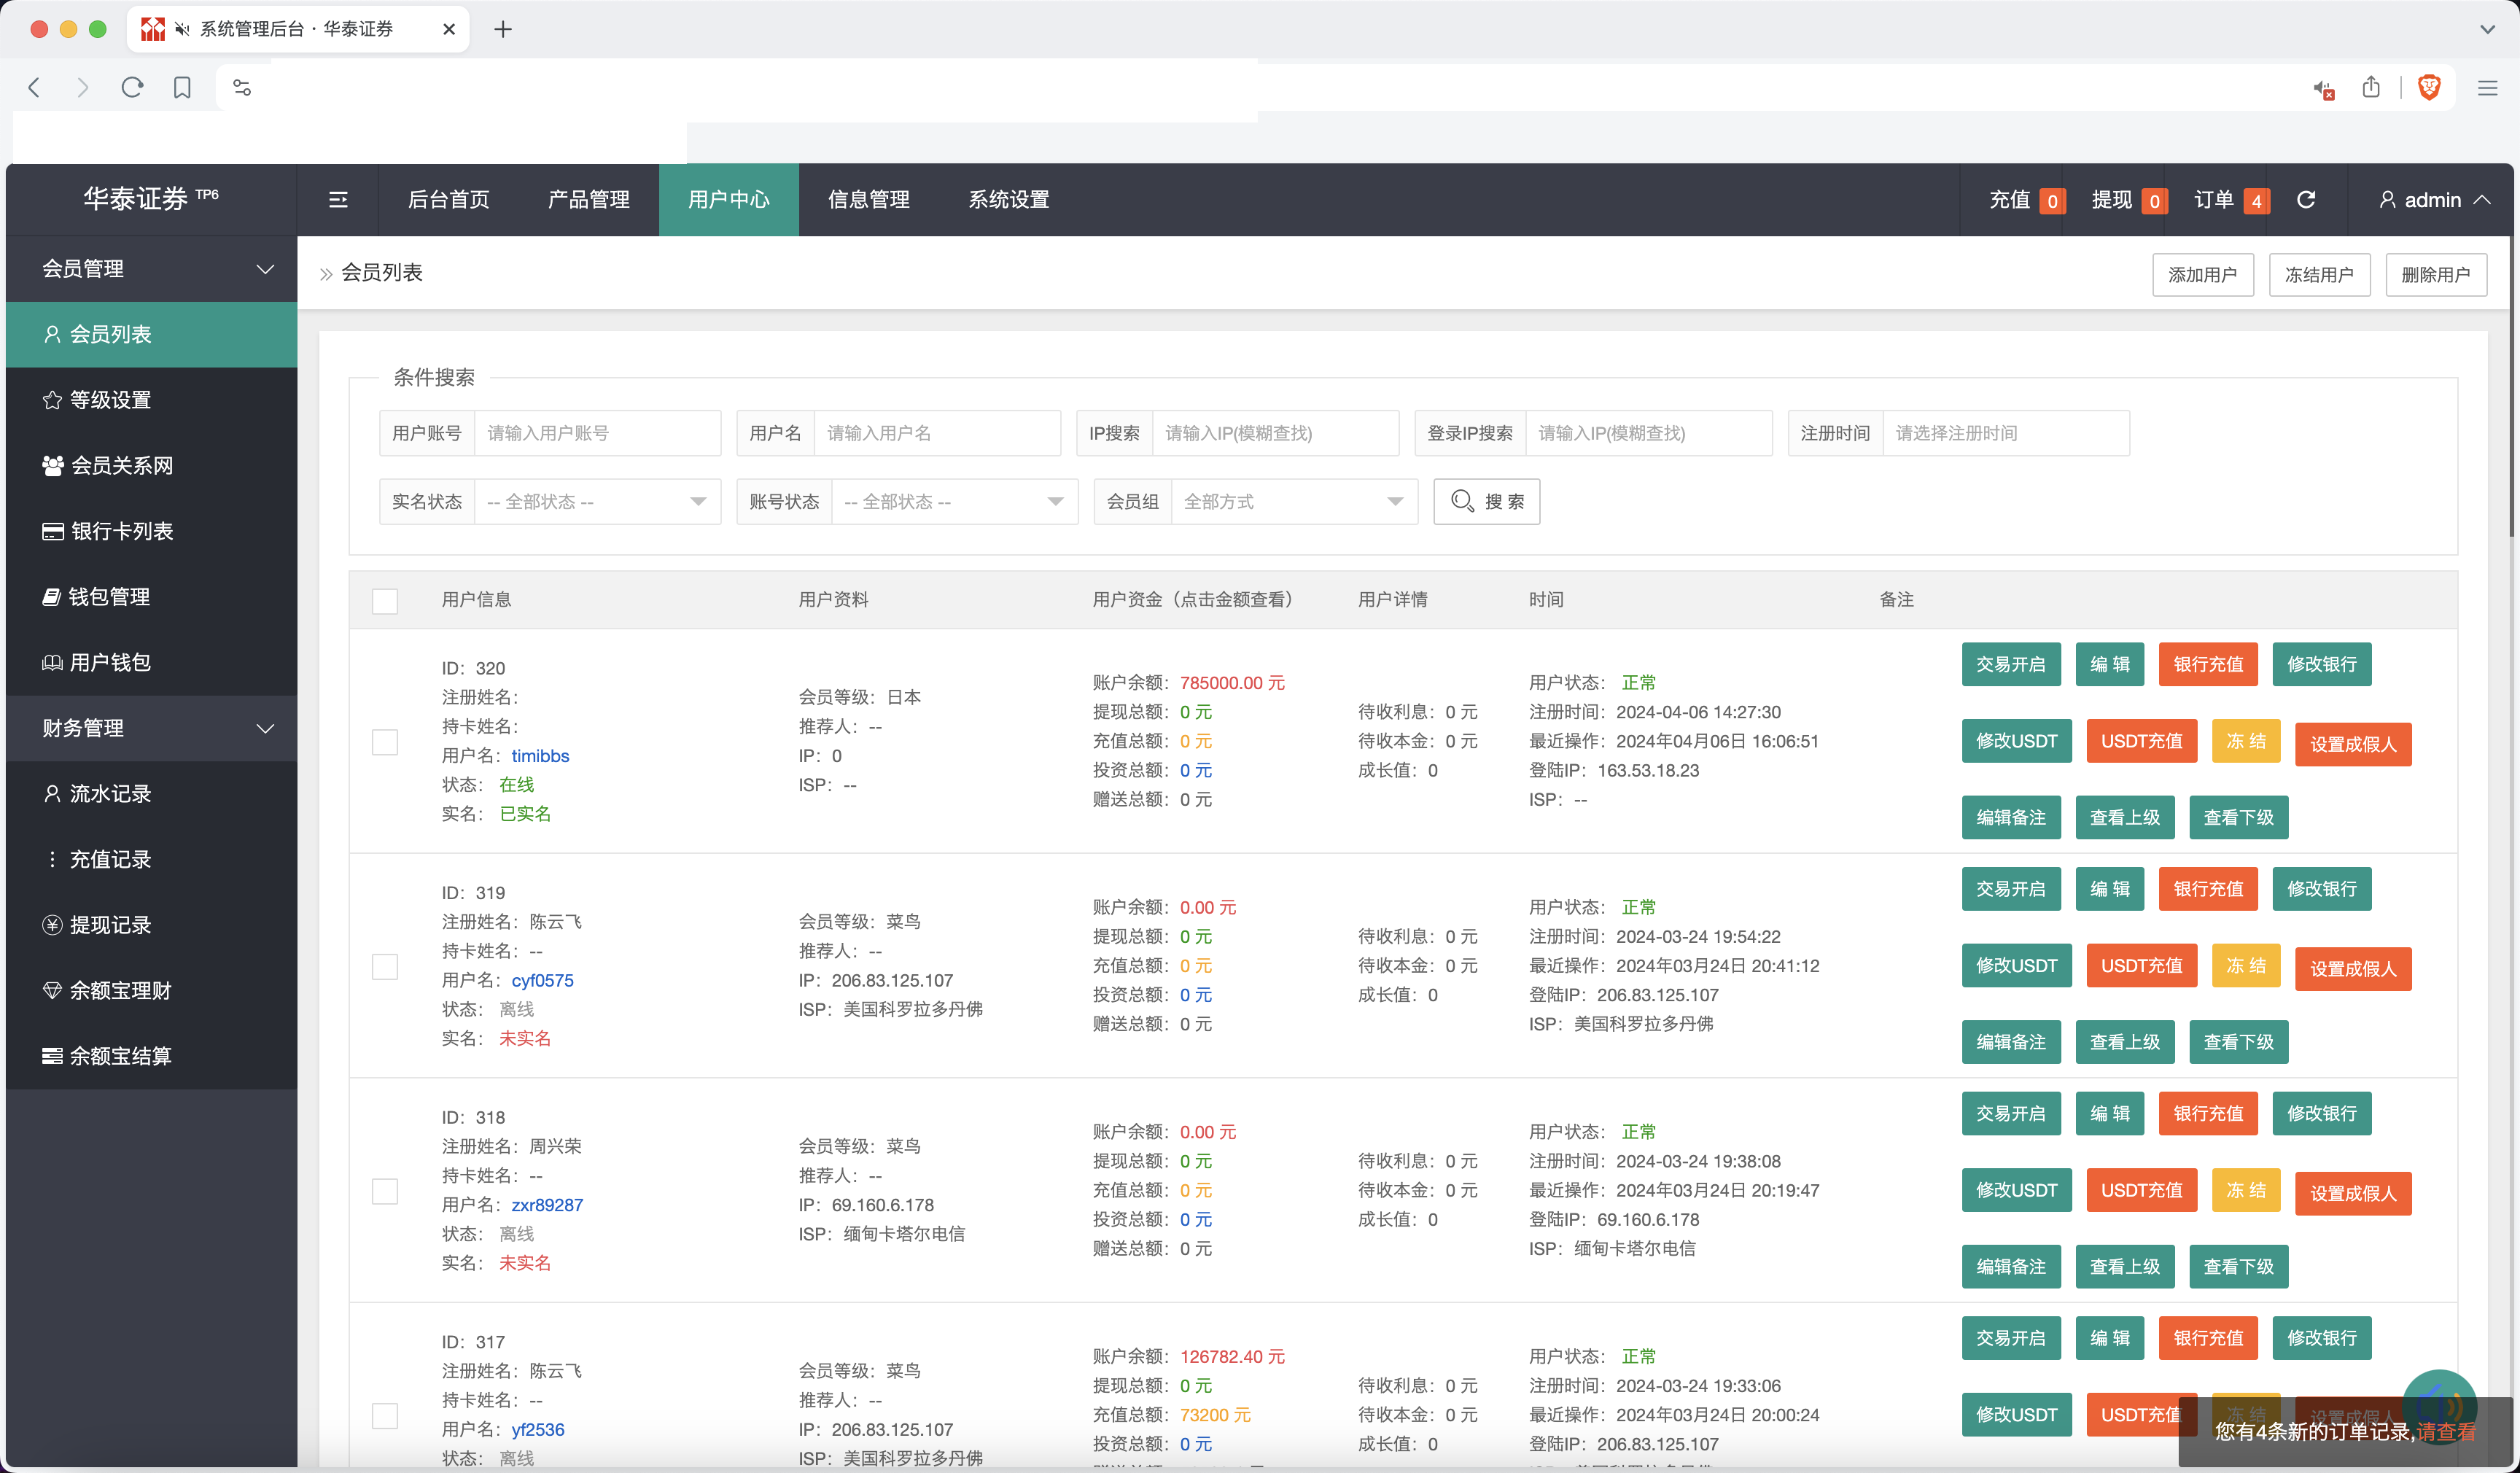Toggle the checkbox for user ID 320
This screenshot has width=2520, height=1473.
pos(387,740)
